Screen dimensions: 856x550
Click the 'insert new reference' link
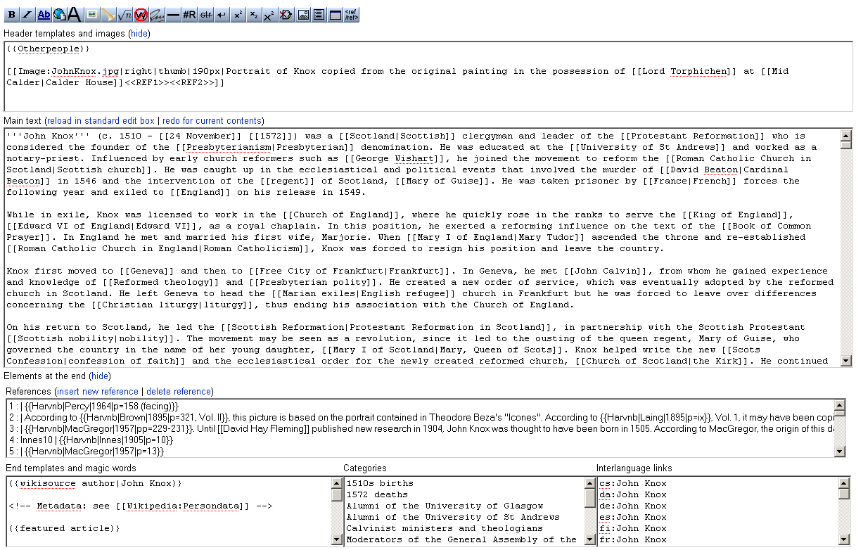[x=98, y=391]
